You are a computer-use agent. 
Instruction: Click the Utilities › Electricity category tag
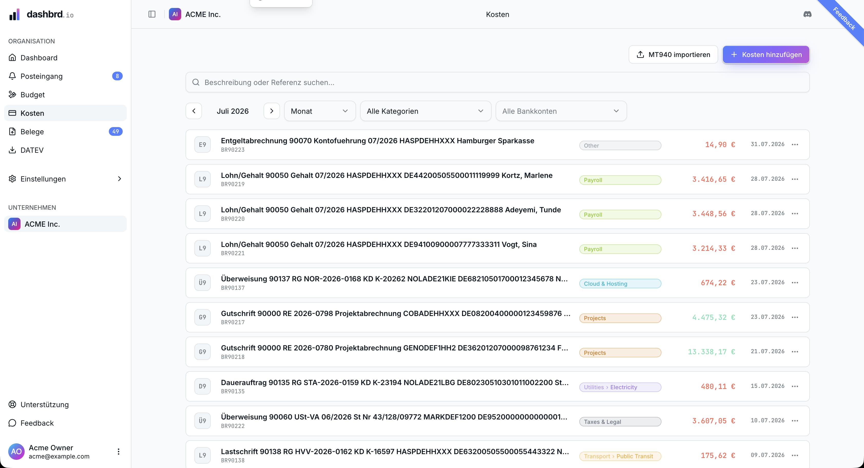click(x=620, y=387)
